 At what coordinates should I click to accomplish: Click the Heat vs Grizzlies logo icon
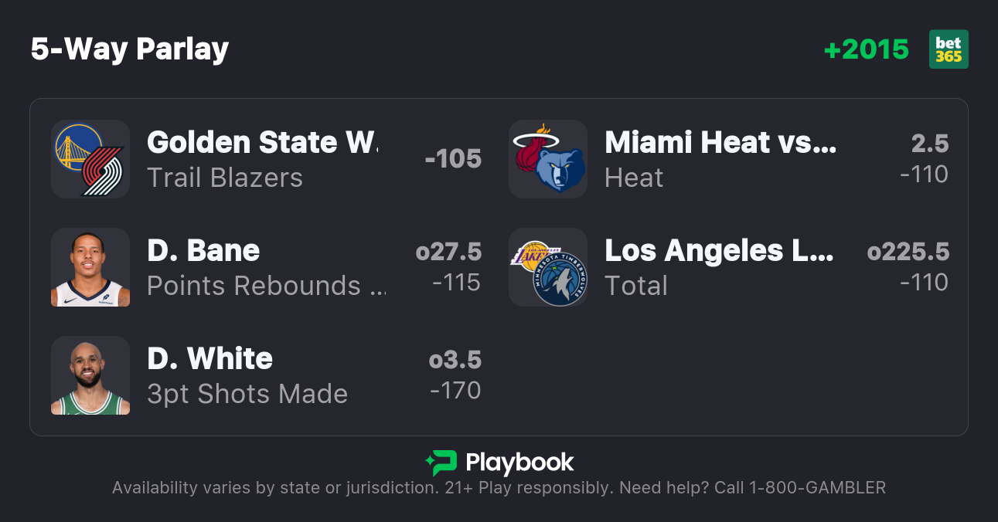(547, 159)
